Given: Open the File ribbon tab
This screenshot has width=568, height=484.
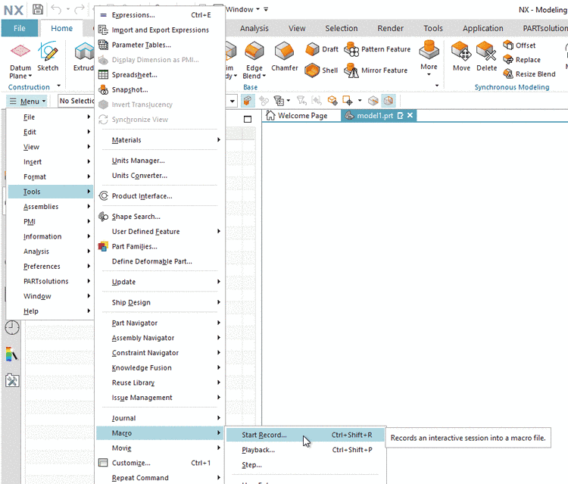Looking at the screenshot, I should point(20,28).
